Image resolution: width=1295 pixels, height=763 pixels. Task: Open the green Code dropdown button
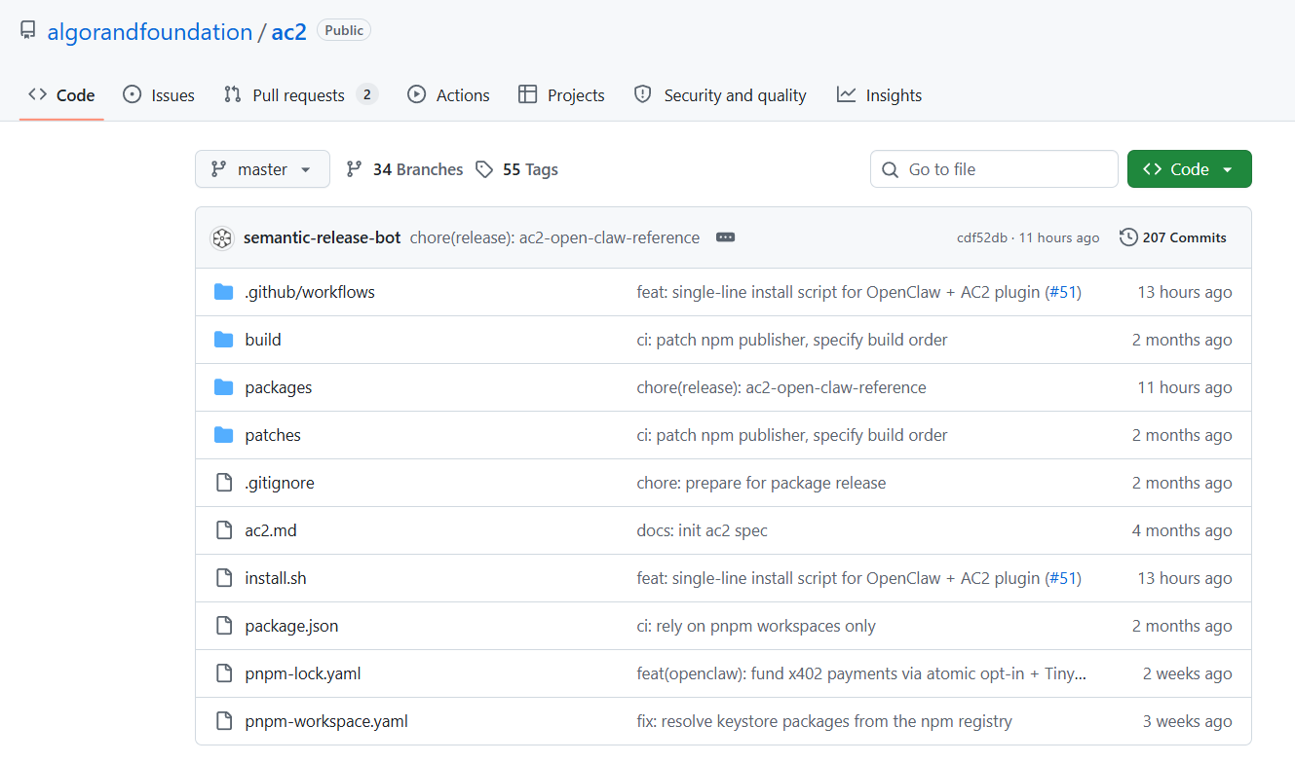pyautogui.click(x=1190, y=169)
